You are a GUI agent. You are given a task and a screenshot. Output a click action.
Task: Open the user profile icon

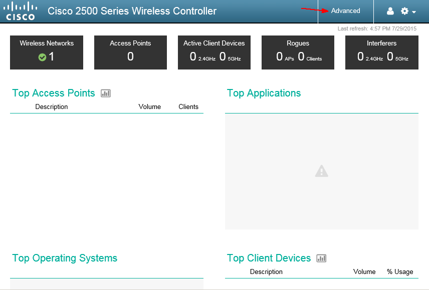(x=390, y=11)
